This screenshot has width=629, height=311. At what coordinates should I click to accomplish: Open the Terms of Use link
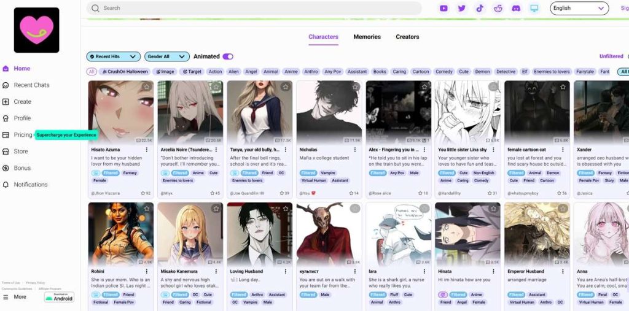(x=11, y=283)
